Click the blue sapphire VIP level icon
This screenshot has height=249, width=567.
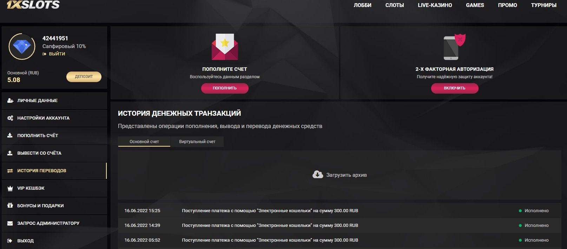pyautogui.click(x=22, y=46)
